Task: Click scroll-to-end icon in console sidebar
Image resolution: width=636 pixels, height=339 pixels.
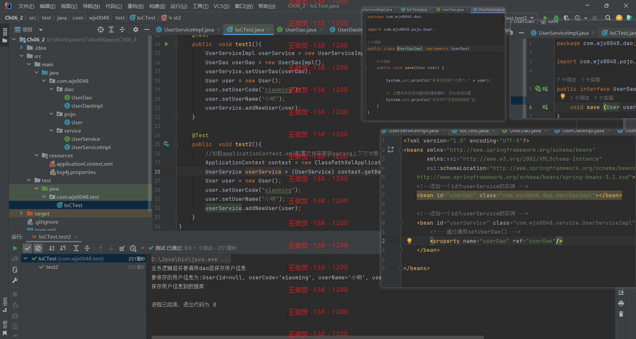Action: click(x=621, y=292)
